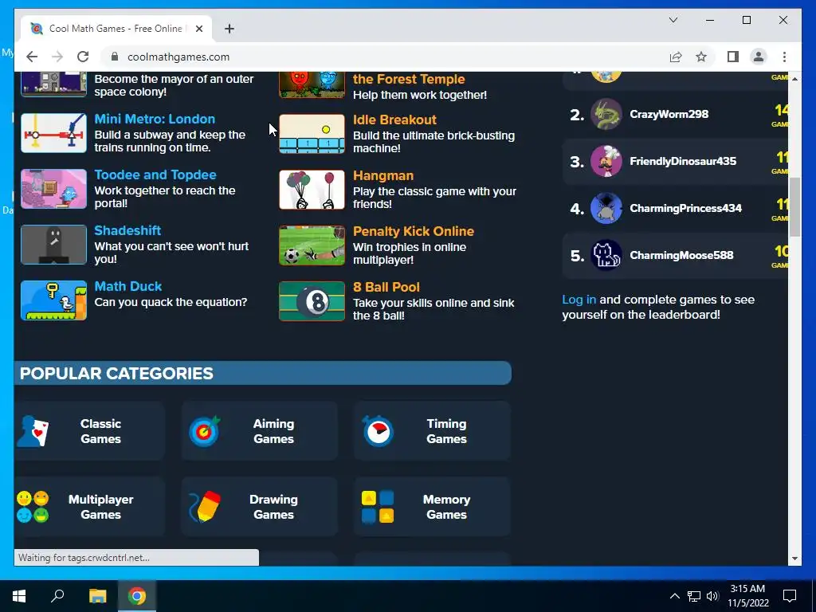
Task: Open the Classic Games category
Action: tap(89, 431)
